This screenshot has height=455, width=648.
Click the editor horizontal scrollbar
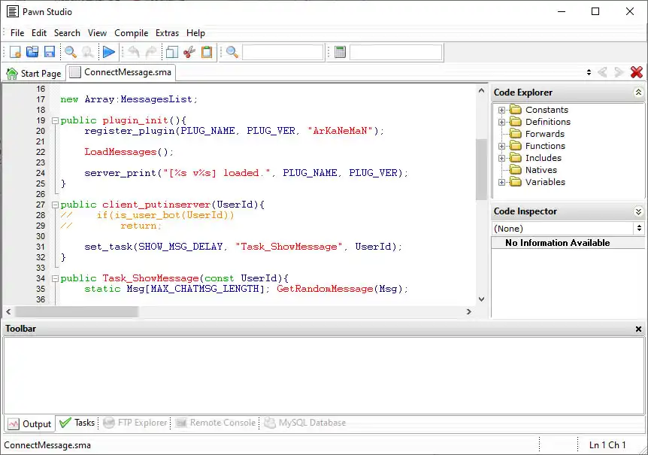241,311
